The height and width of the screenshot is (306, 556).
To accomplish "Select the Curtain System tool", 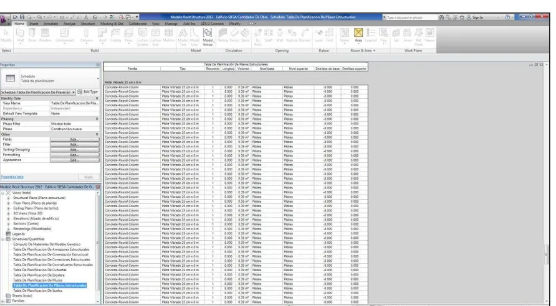I will point(142,37).
